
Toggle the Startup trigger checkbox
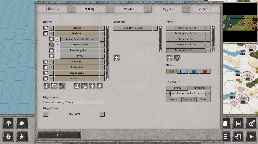[x=46, y=28]
